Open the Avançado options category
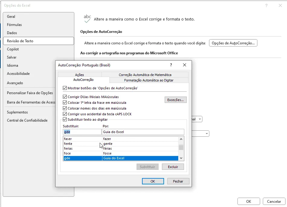 coord(29,83)
